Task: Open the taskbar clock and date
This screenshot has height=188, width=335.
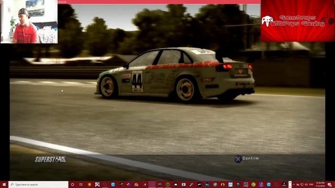Action: coord(320,184)
